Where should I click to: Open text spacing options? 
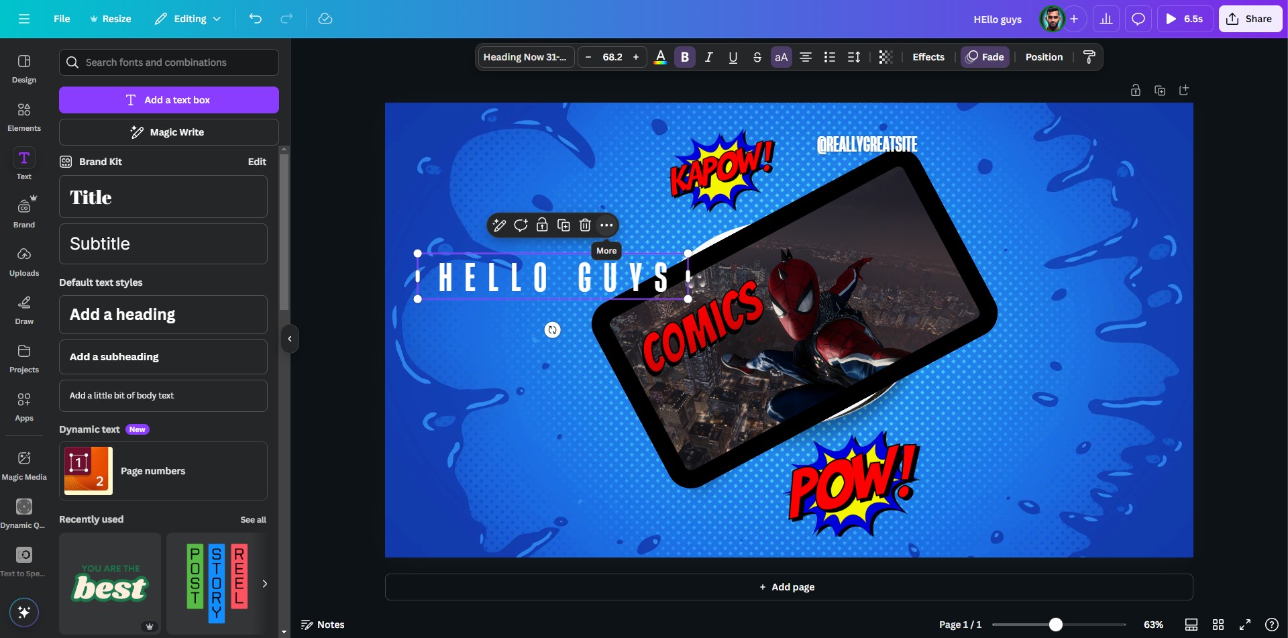pos(853,57)
